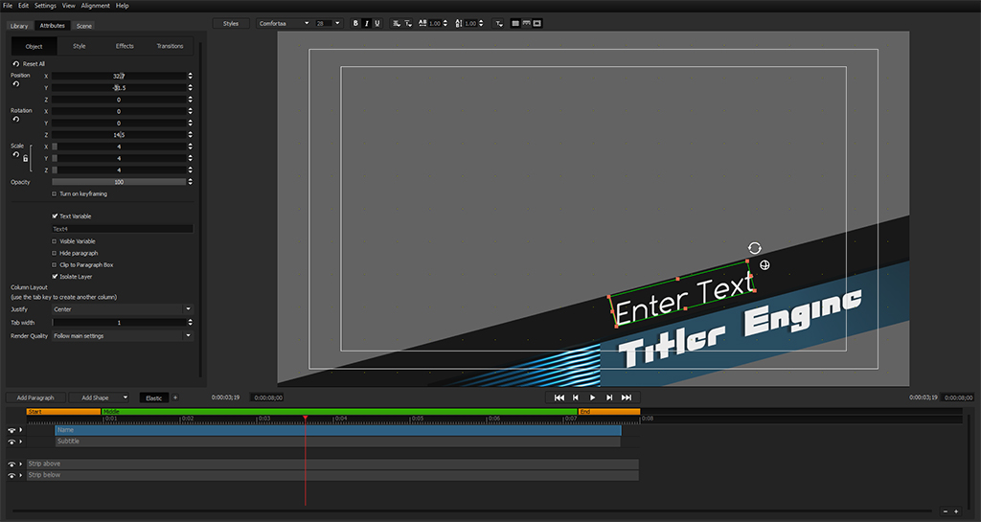Viewport: 981px width, 522px height.
Task: Switch to the Library tab
Action: click(19, 26)
